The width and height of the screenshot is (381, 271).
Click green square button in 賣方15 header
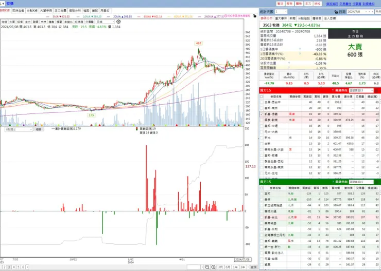point(376,182)
